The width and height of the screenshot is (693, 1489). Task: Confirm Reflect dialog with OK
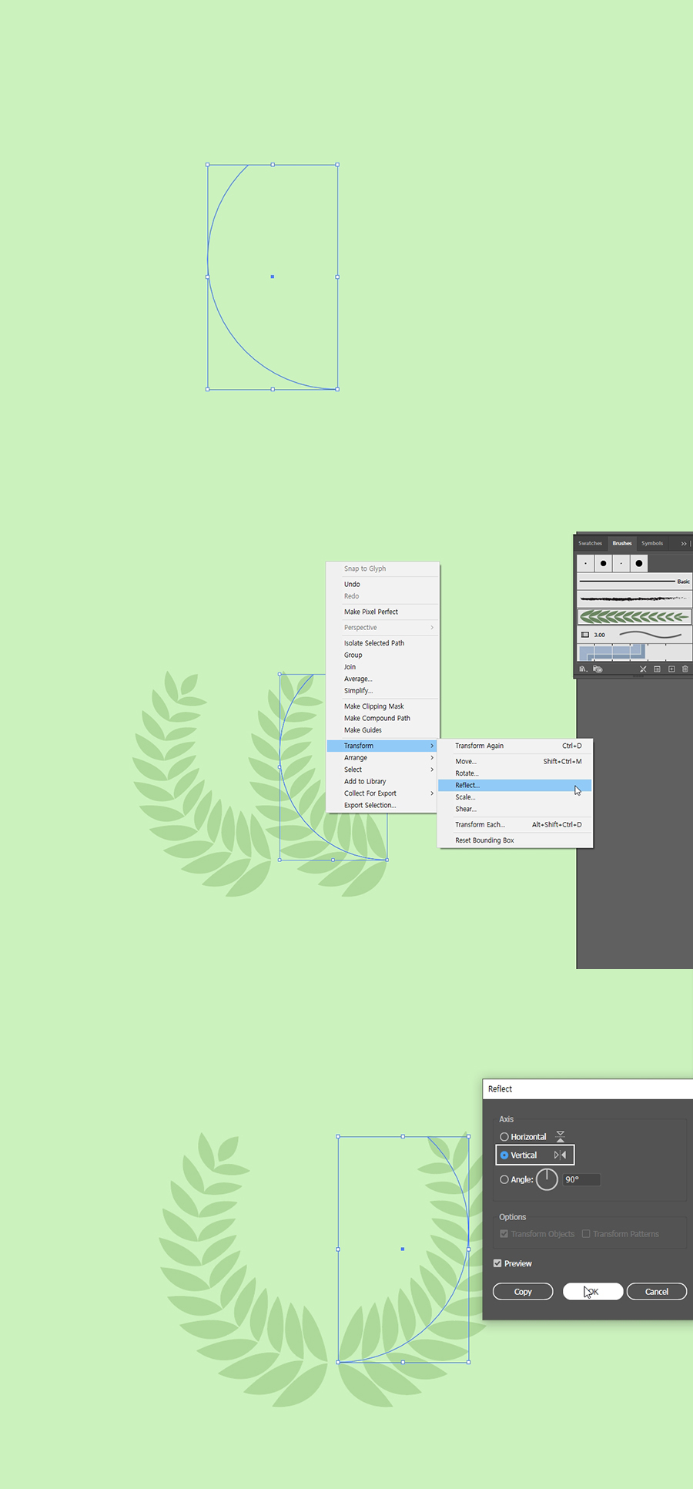[593, 1291]
